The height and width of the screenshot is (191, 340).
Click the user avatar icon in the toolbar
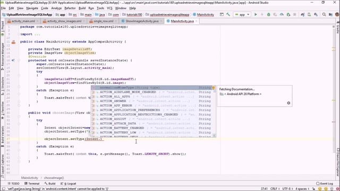click(x=337, y=14)
